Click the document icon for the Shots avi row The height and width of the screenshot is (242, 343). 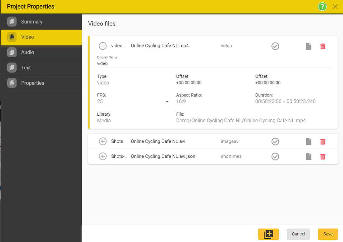[309, 142]
